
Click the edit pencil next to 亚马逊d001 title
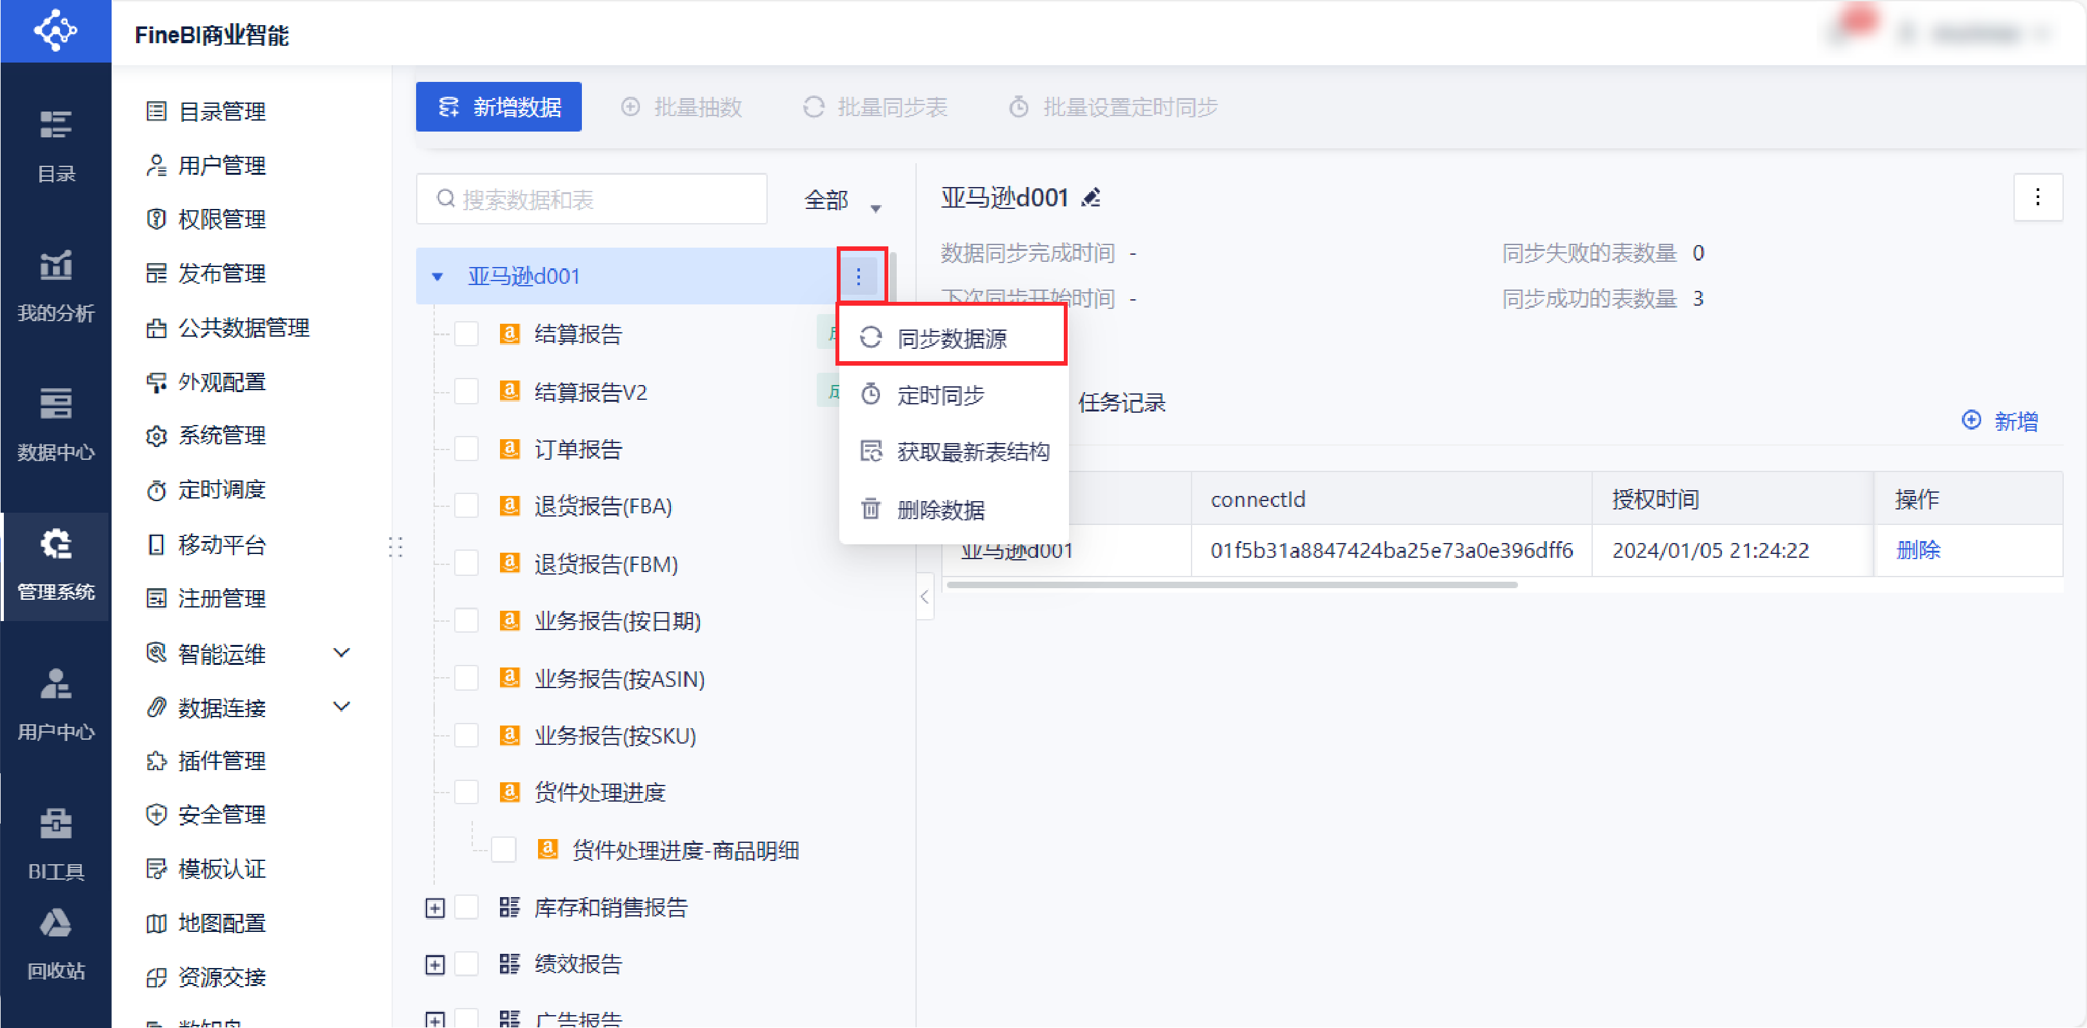click(1092, 197)
